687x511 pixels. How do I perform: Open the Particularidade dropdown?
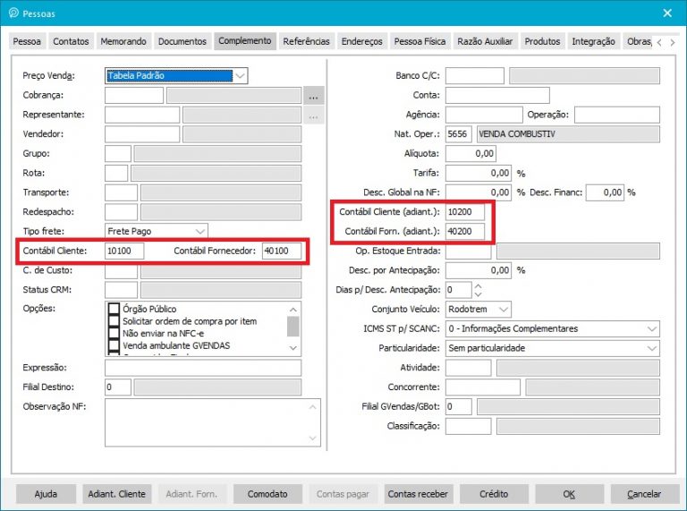click(652, 348)
